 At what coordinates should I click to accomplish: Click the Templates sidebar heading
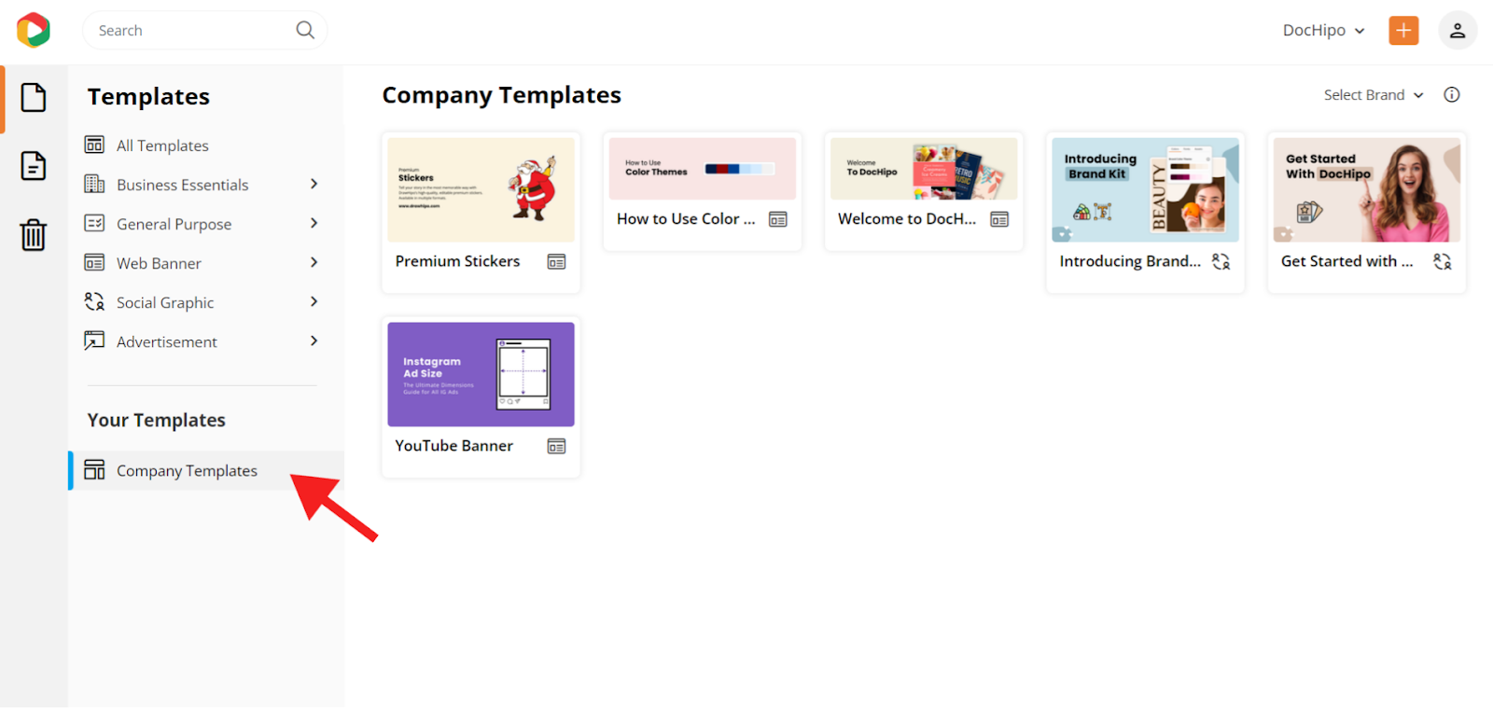pyautogui.click(x=148, y=96)
